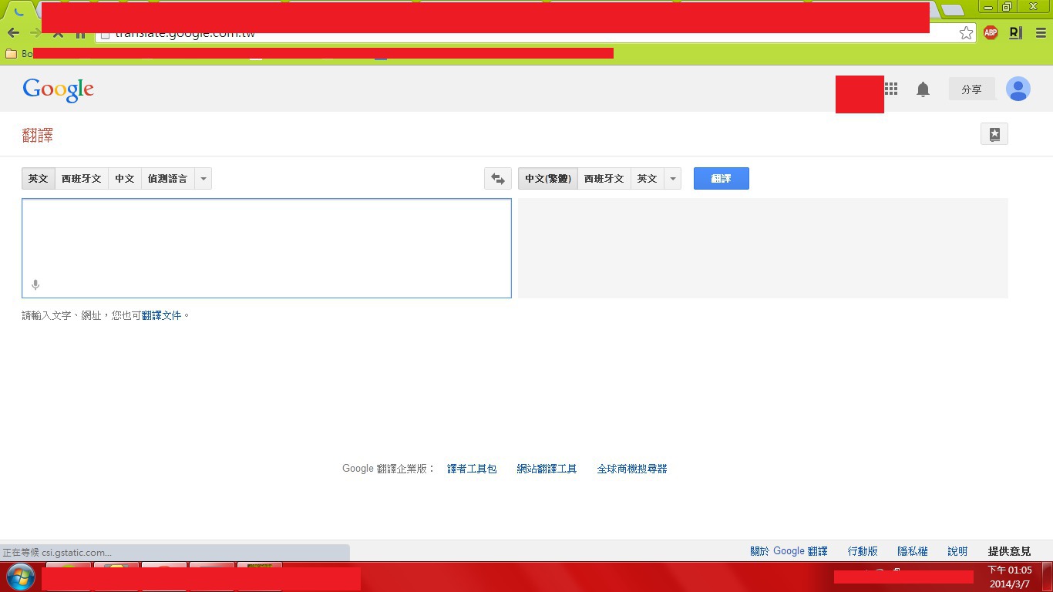1053x592 pixels.
Task: Open the 隱私權 privacy link
Action: click(x=913, y=551)
